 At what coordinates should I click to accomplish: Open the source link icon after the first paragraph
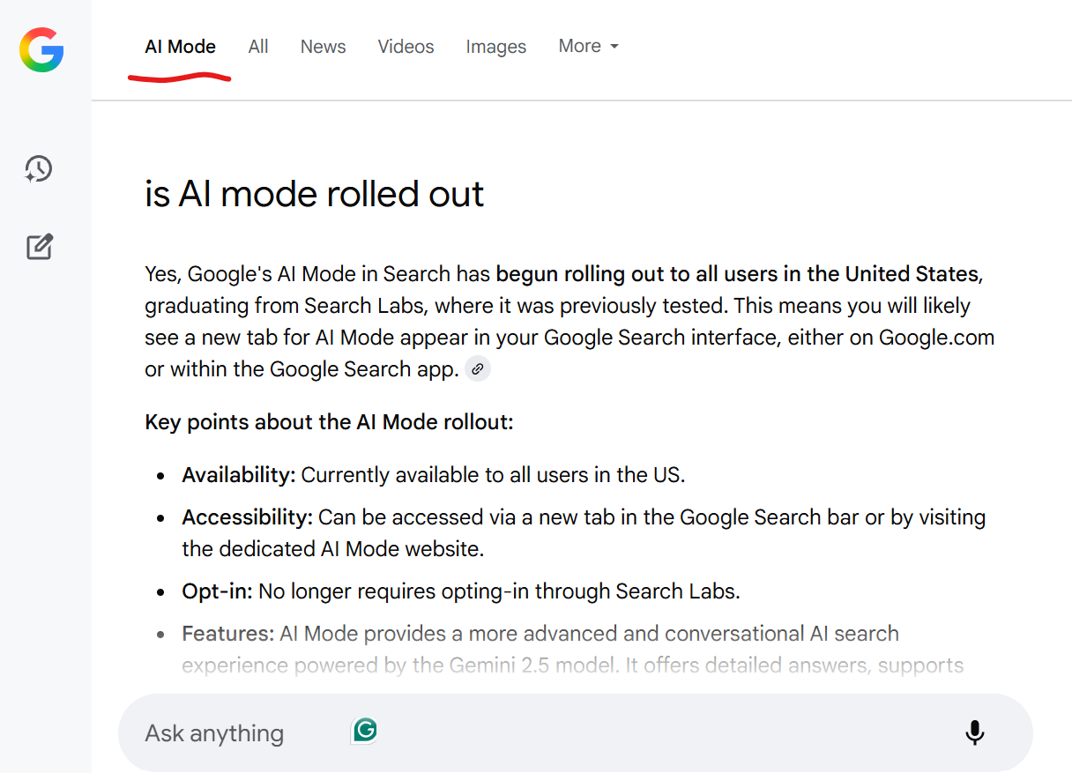(x=477, y=369)
